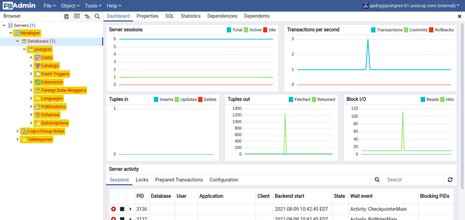Click the Languages node icon
The image size is (465, 220).
[38, 98]
